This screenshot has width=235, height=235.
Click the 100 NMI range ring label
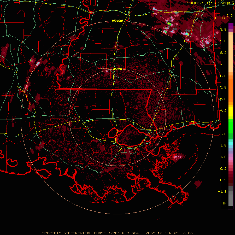(117, 21)
